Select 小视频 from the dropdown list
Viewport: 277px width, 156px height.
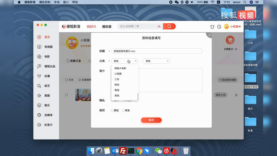click(118, 74)
